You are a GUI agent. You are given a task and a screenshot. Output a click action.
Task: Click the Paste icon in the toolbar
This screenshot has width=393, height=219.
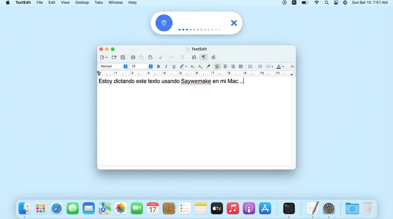click(150, 57)
